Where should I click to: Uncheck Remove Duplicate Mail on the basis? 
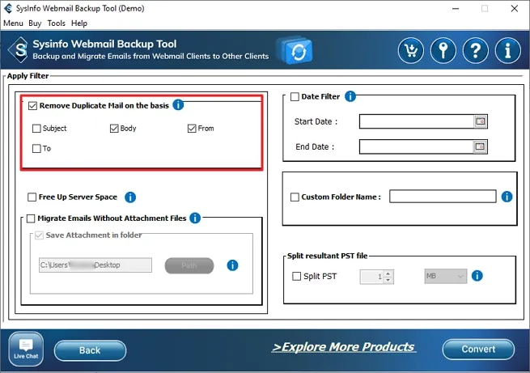click(x=32, y=106)
